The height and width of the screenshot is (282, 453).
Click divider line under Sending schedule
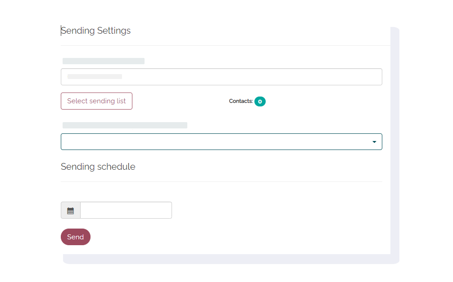click(x=221, y=182)
